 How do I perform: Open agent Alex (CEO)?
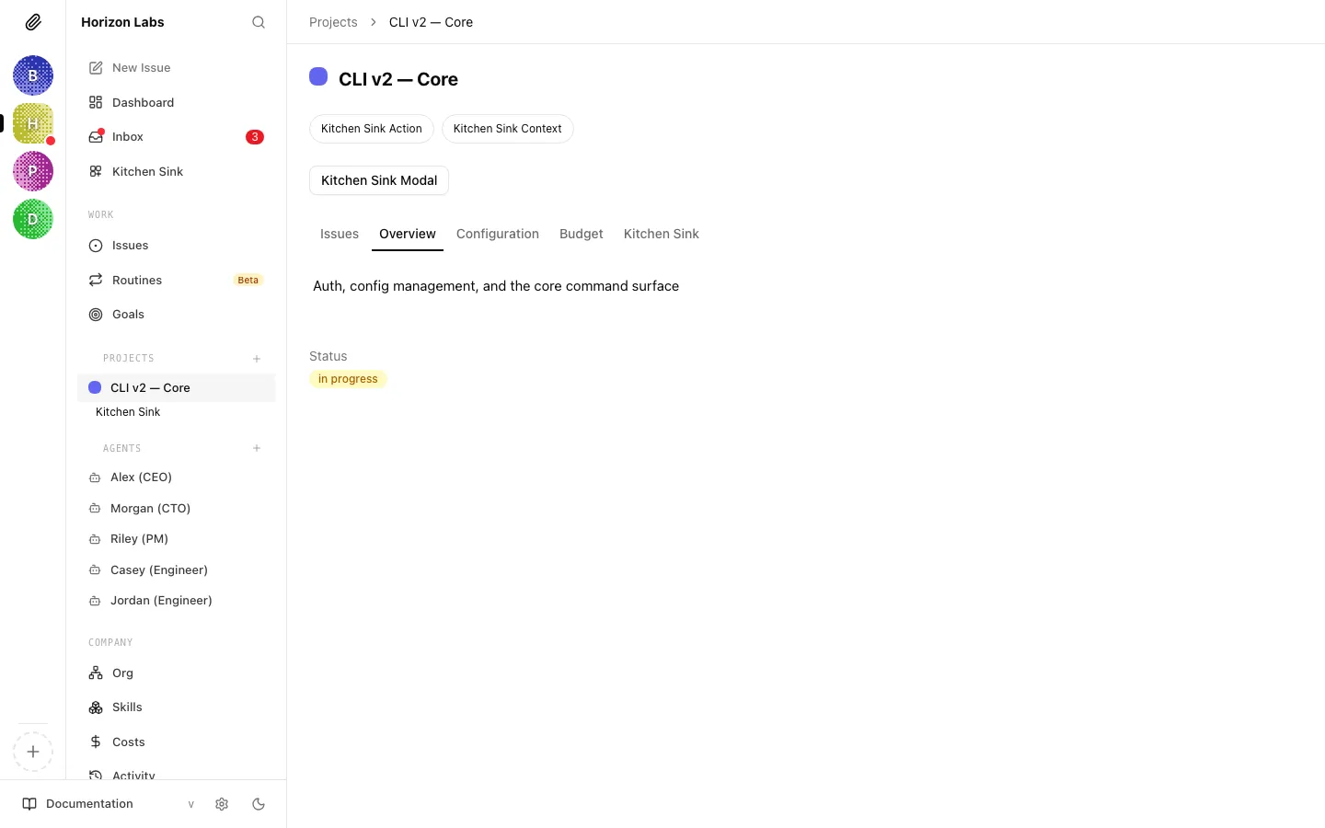coord(176,477)
